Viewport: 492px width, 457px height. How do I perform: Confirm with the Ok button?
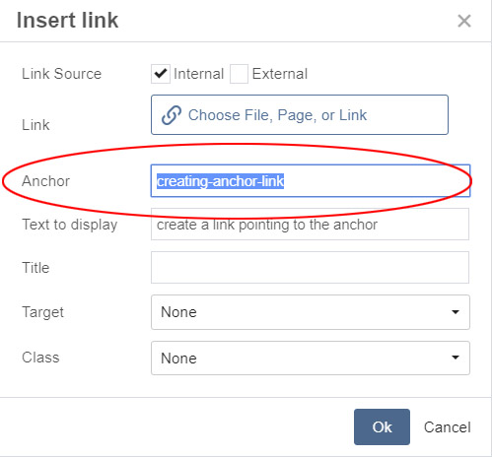coord(382,426)
